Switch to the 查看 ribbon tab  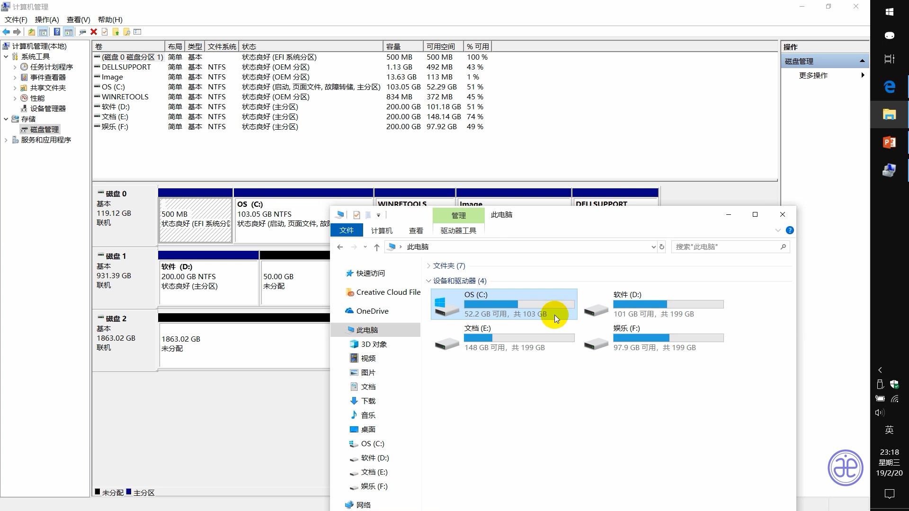[x=416, y=230]
